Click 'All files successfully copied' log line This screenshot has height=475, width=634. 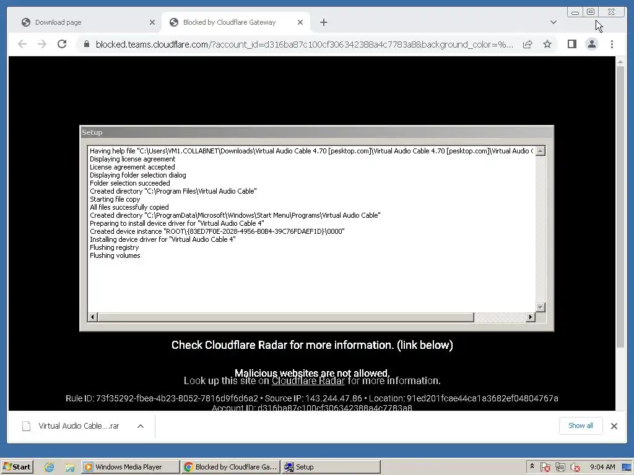(129, 207)
